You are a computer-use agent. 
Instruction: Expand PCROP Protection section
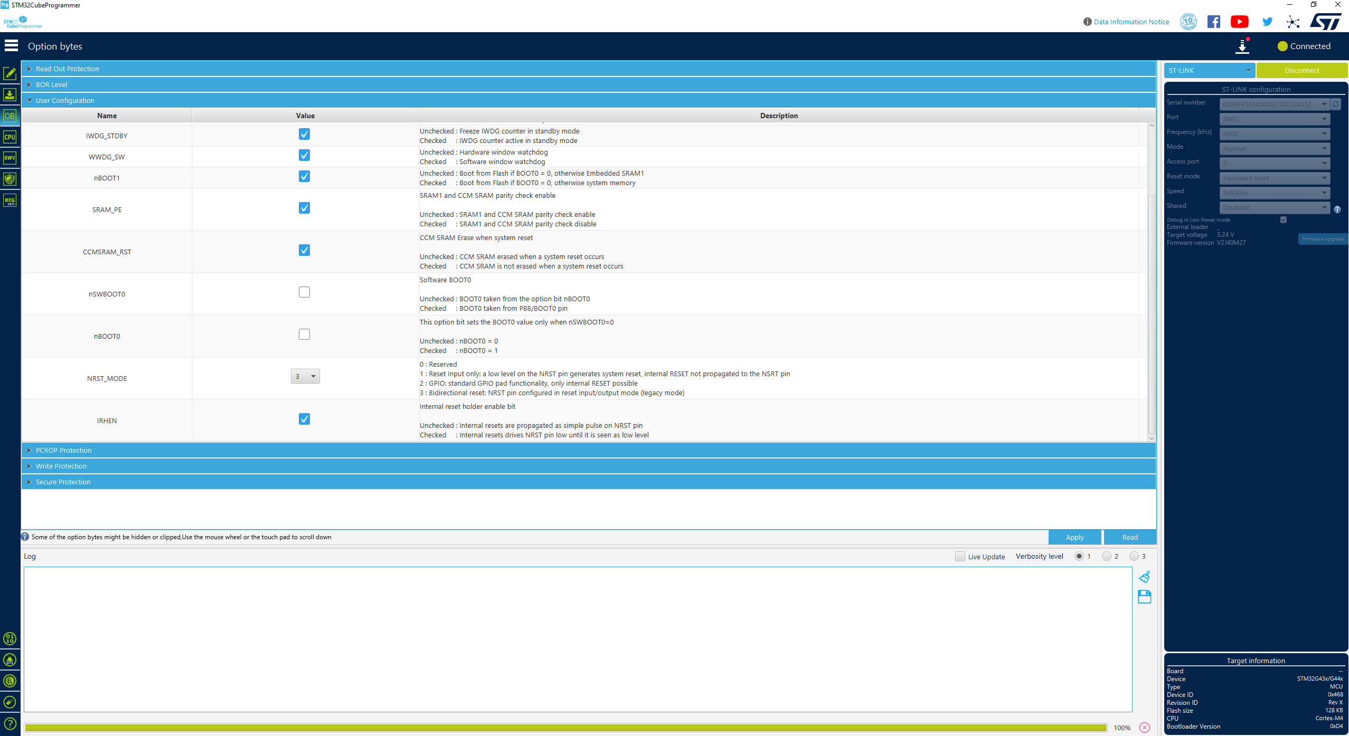pos(588,450)
